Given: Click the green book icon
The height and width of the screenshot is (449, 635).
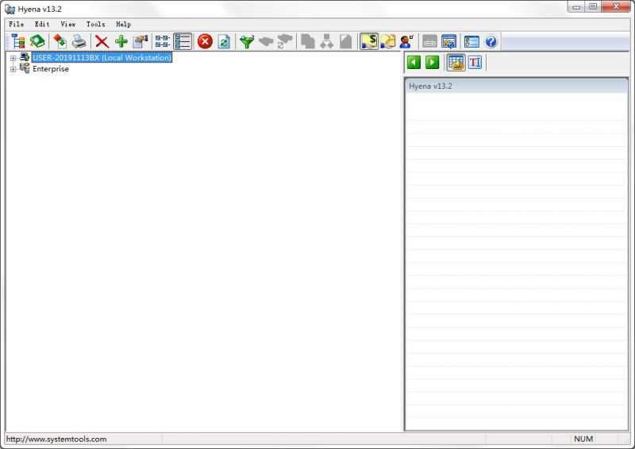Looking at the screenshot, I should [37, 42].
